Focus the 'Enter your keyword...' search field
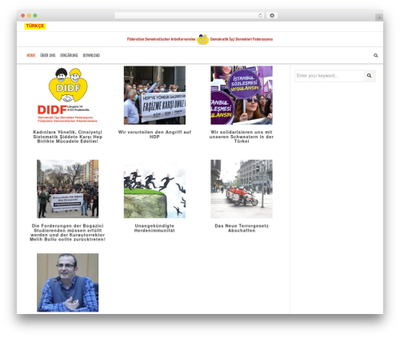400x338 pixels. 330,76
